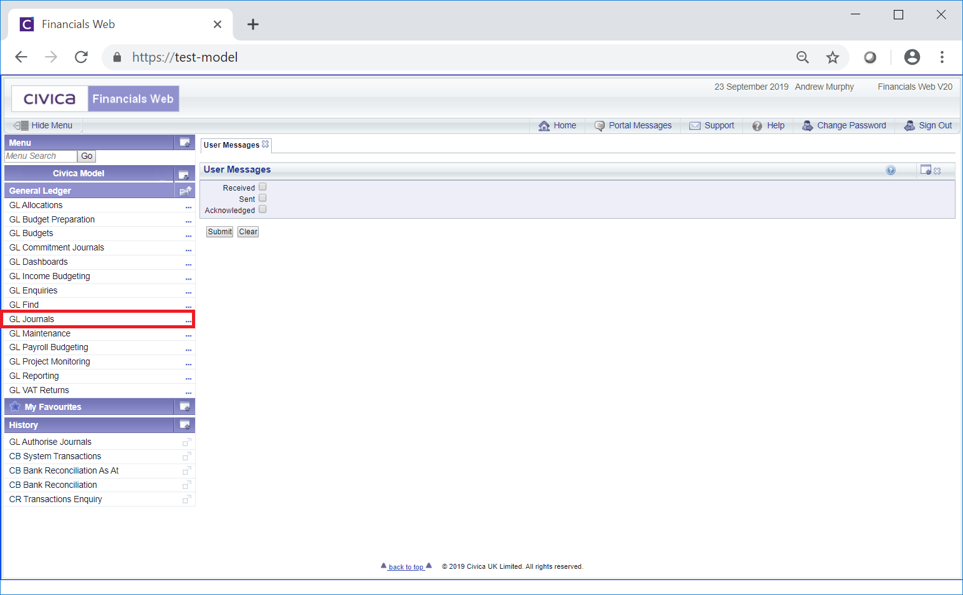Bookmark this page with the star icon
The image size is (963, 595).
(x=833, y=57)
